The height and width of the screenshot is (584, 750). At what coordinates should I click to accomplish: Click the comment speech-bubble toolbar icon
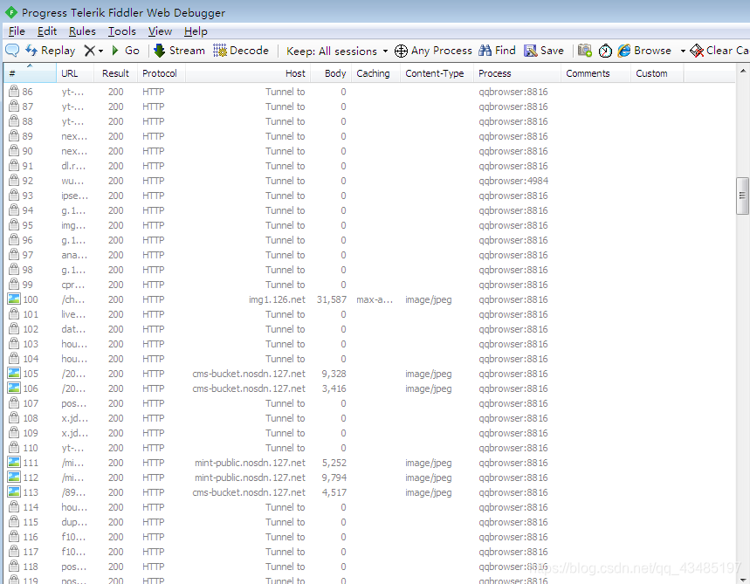12,51
